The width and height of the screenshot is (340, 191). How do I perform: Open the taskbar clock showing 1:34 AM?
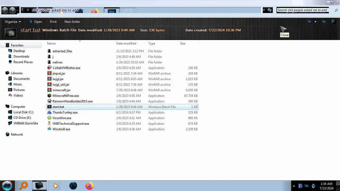click(326, 186)
